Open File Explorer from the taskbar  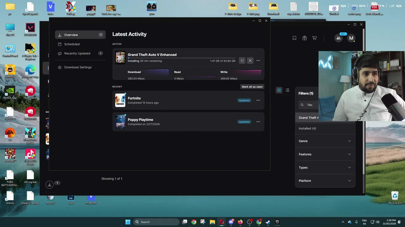[212, 222]
